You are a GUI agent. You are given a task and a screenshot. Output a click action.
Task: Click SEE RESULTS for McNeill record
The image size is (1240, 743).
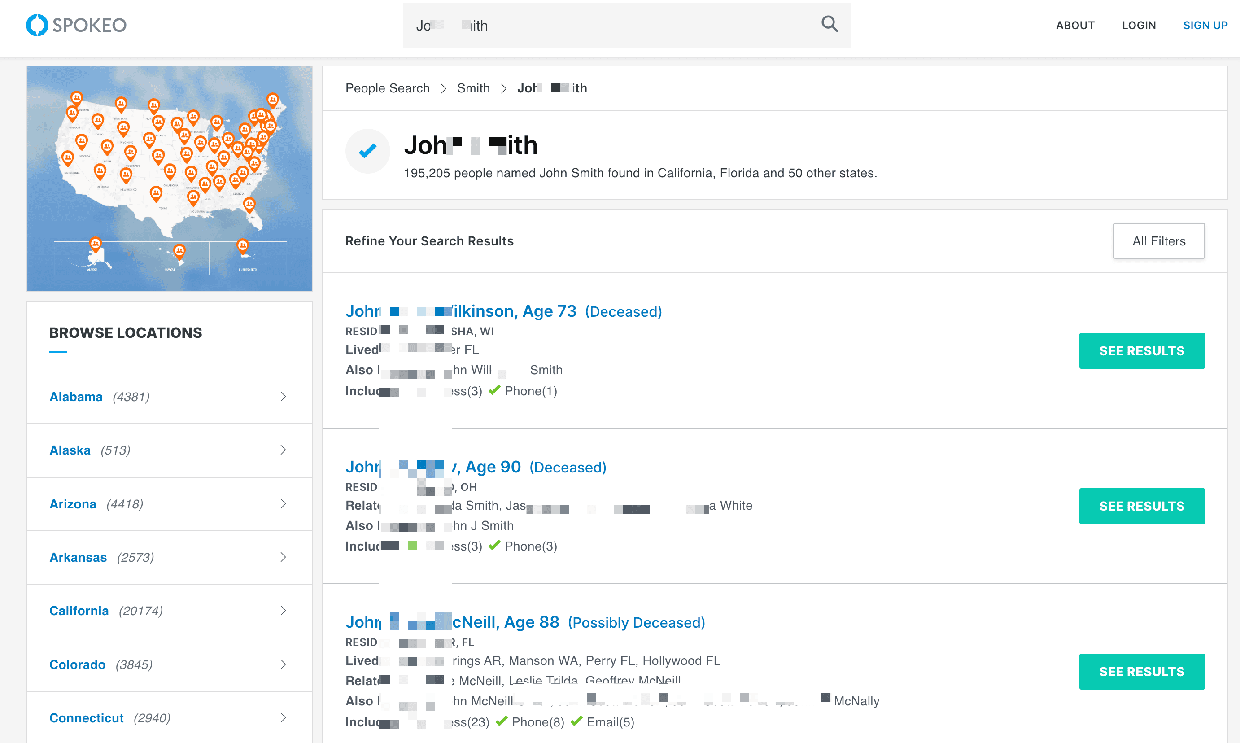pos(1141,671)
